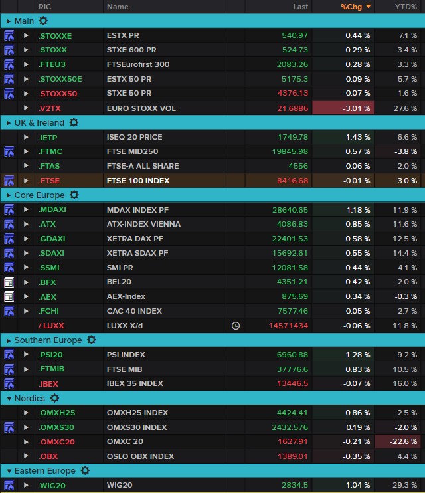
Task: Open the /.LUXX RIC link
Action: tap(51, 326)
